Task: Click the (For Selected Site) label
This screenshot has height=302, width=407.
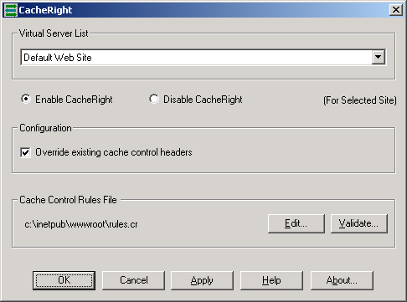Action: 360,100
